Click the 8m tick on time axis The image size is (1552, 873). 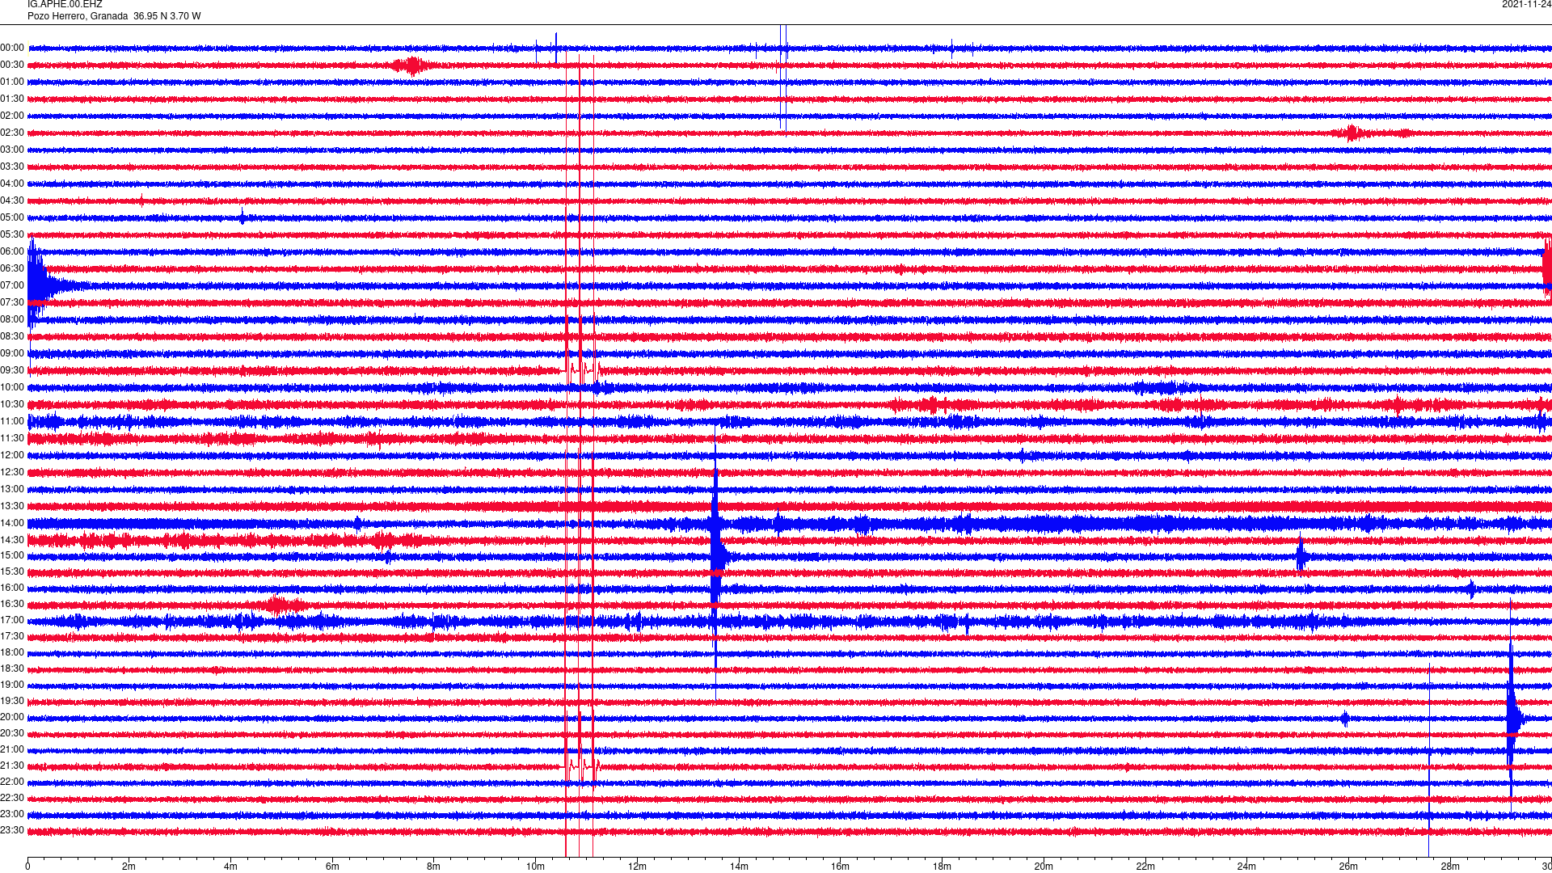(x=434, y=867)
